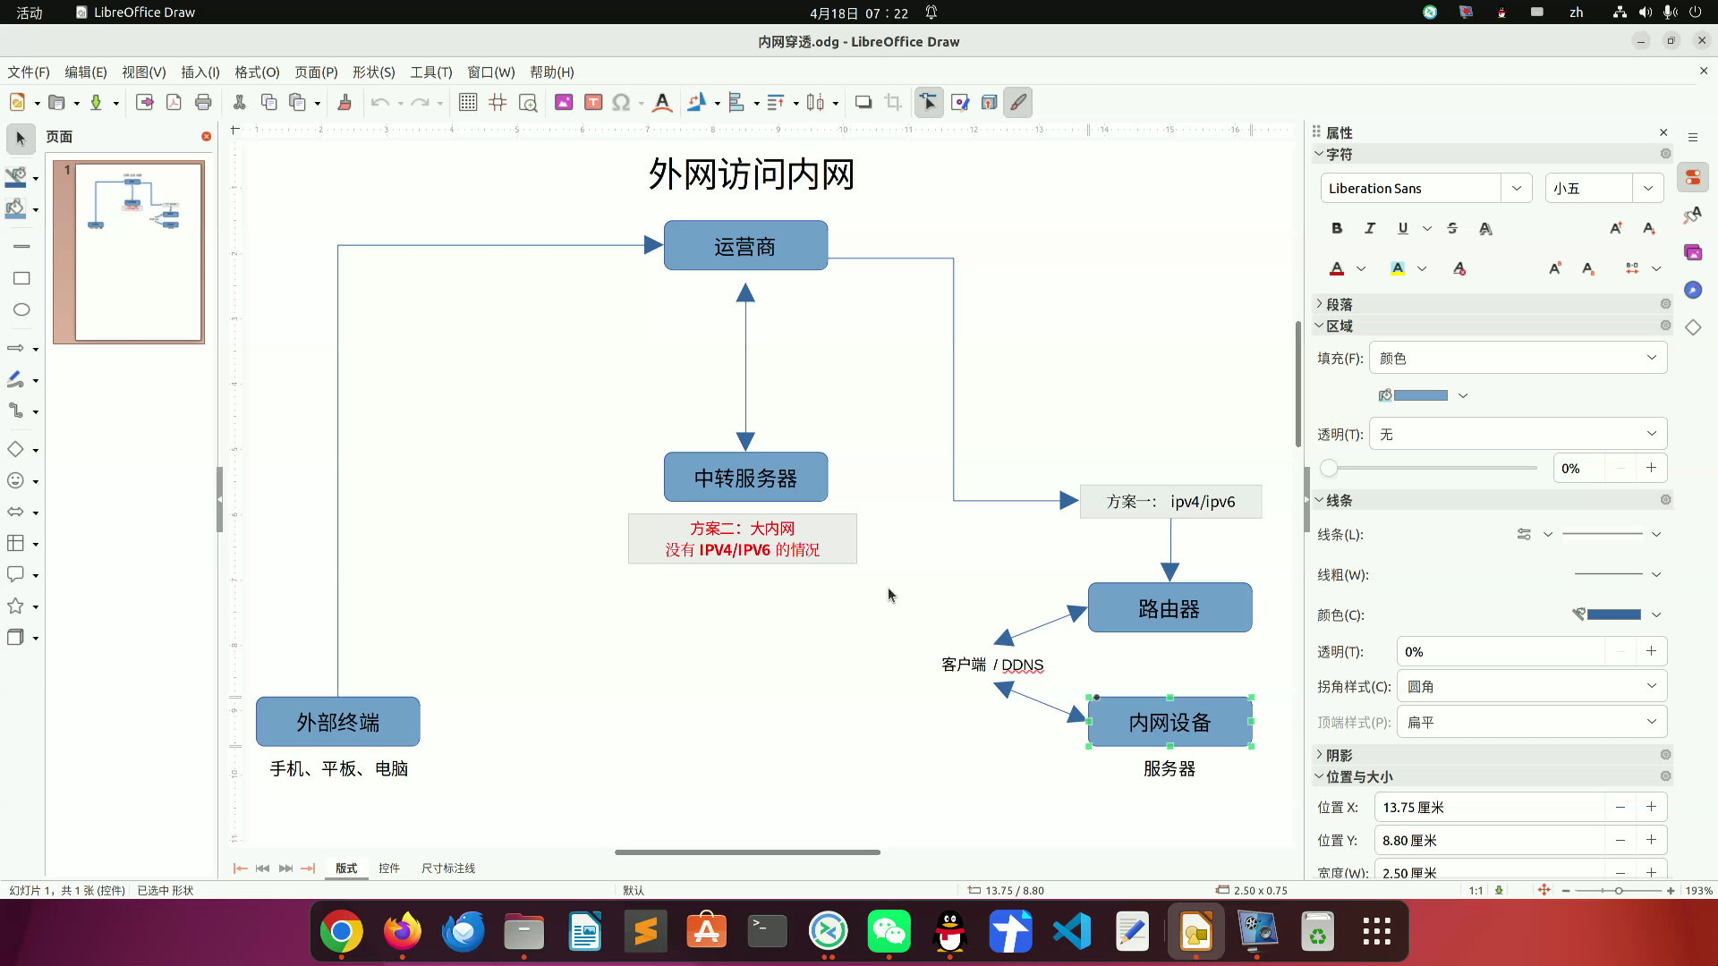Click page 1 thumbnail in pages panel
Screen dimensions: 1718x966
click(138, 251)
